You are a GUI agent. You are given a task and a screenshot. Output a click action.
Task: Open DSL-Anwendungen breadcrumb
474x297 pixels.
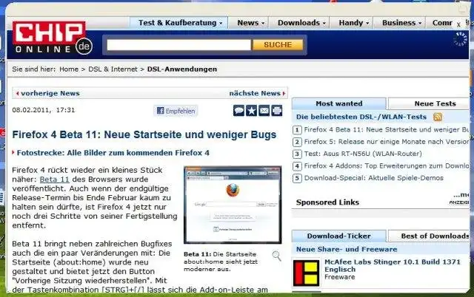pyautogui.click(x=182, y=69)
